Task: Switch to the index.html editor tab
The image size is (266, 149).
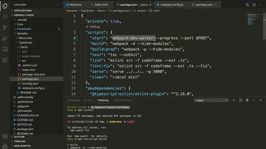Action: coord(101,5)
